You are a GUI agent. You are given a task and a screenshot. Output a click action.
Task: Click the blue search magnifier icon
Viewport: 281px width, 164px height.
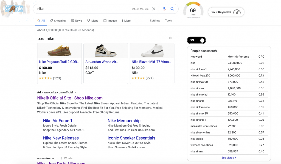point(172,9)
